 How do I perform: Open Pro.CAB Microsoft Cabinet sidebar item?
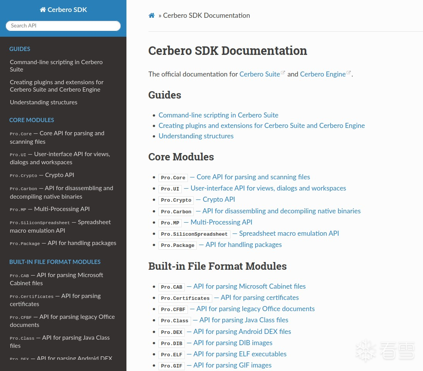pos(56,279)
